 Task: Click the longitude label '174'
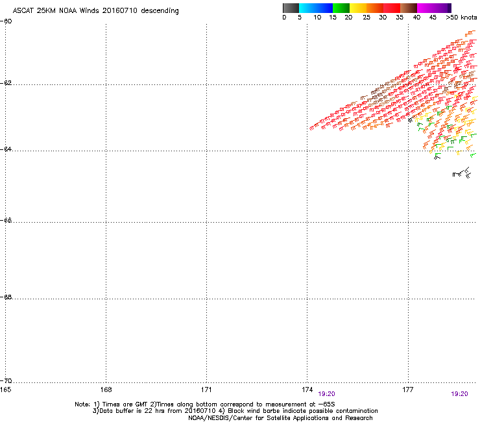[307, 390]
